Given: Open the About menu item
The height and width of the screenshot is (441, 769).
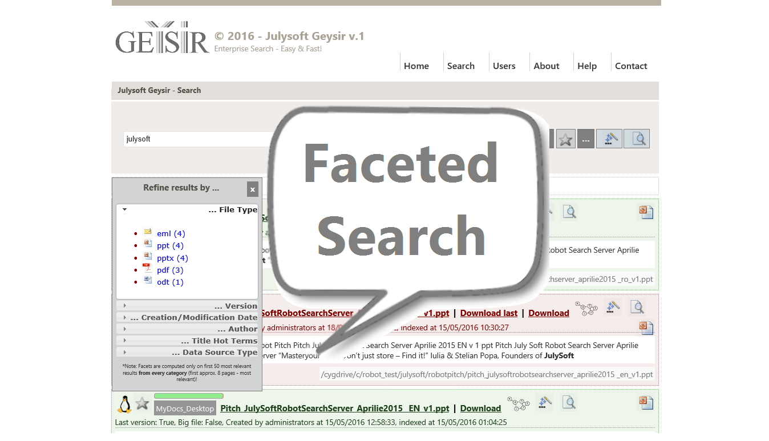Looking at the screenshot, I should (x=547, y=66).
